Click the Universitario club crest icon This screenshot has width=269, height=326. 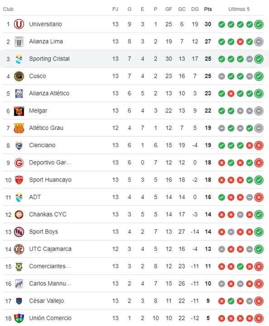click(x=19, y=24)
